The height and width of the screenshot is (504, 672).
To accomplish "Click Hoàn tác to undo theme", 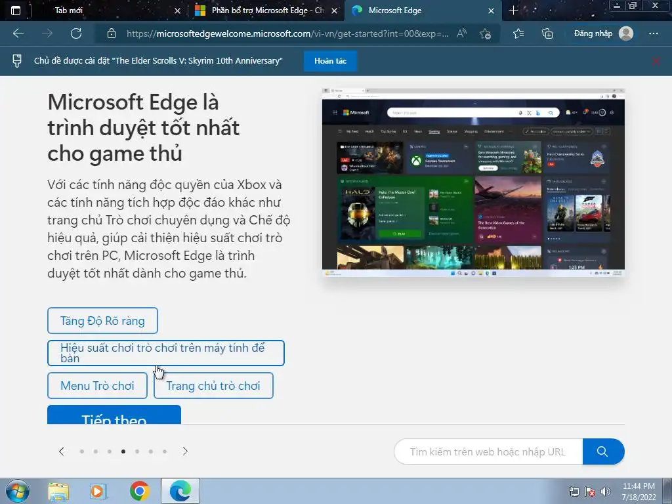I will pyautogui.click(x=330, y=61).
